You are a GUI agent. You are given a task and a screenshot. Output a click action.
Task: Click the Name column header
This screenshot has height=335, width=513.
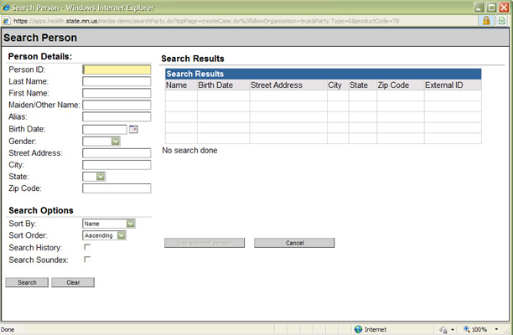pos(176,85)
